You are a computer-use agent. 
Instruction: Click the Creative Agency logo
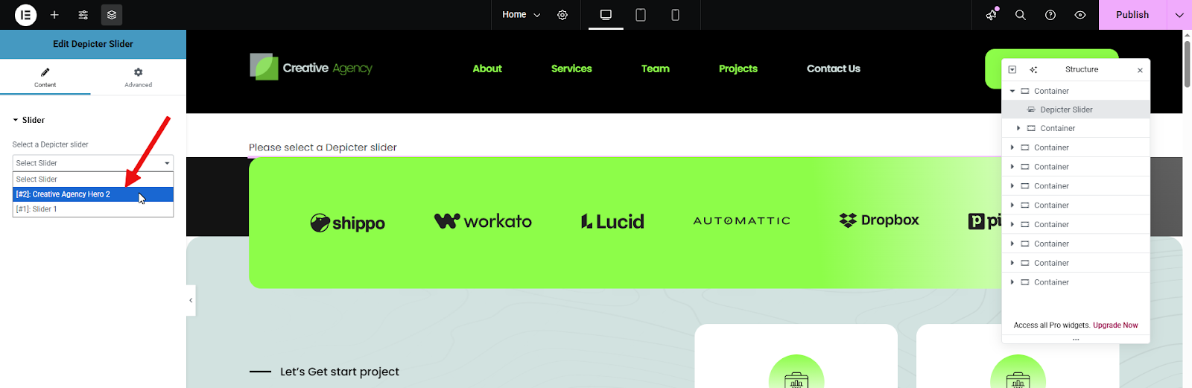pos(311,67)
